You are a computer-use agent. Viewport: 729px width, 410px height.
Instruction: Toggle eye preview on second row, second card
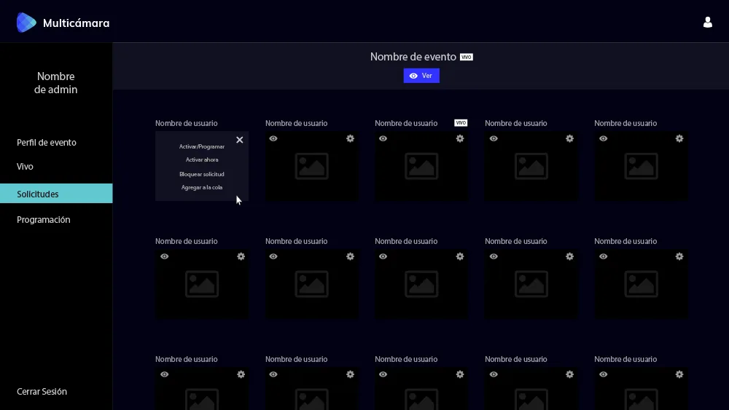[x=273, y=256]
